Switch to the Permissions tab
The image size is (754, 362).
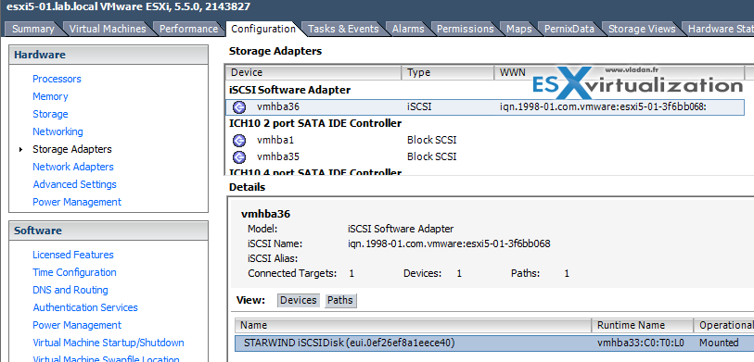coord(465,29)
